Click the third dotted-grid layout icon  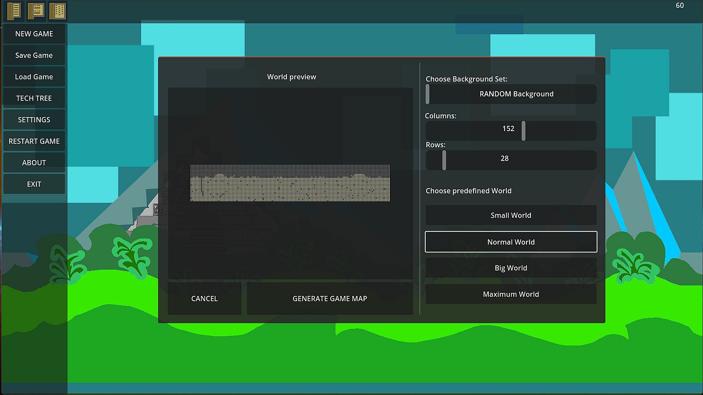[57, 11]
